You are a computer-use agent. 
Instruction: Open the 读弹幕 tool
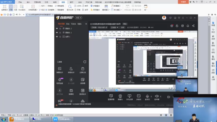tap(83, 81)
